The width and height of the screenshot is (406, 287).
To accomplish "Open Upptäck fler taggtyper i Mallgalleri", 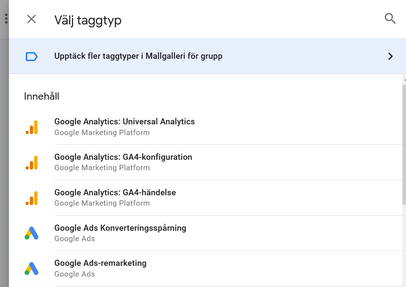I will 139,56.
